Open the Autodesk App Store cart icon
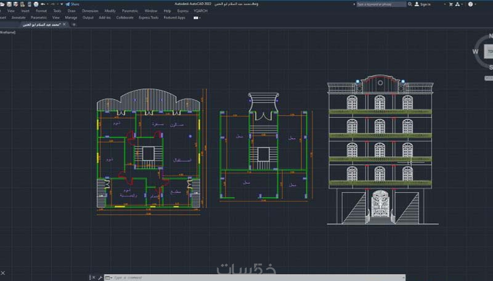Image resolution: width=493 pixels, height=281 pixels. point(451,4)
